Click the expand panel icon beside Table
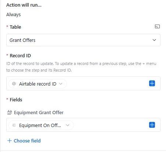Viewport: 166px width, 152px height. pyautogui.click(x=157, y=26)
